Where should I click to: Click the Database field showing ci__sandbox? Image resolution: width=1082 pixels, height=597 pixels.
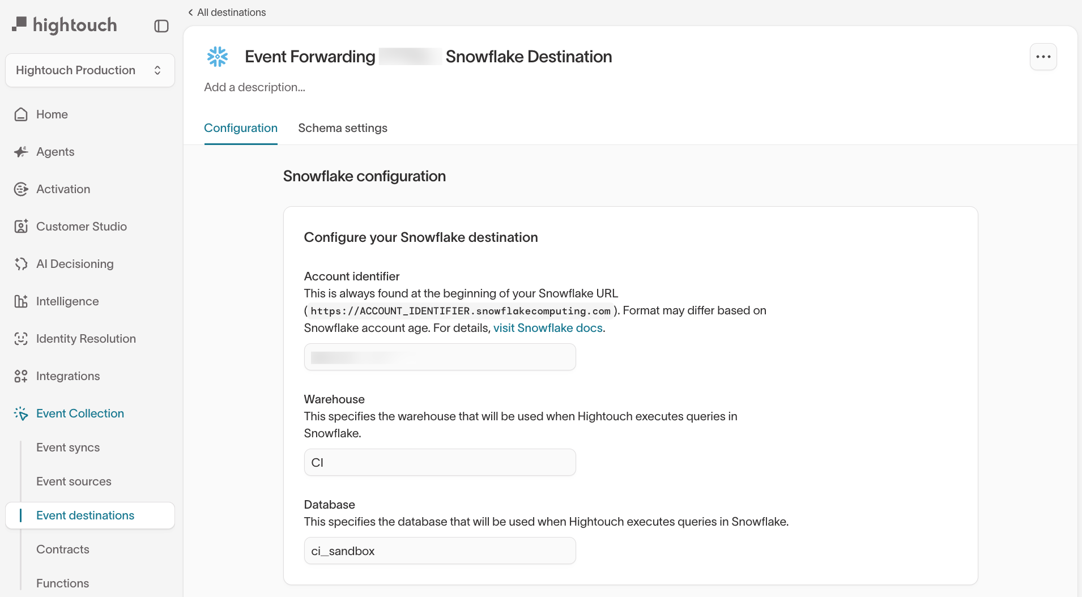[x=440, y=550]
